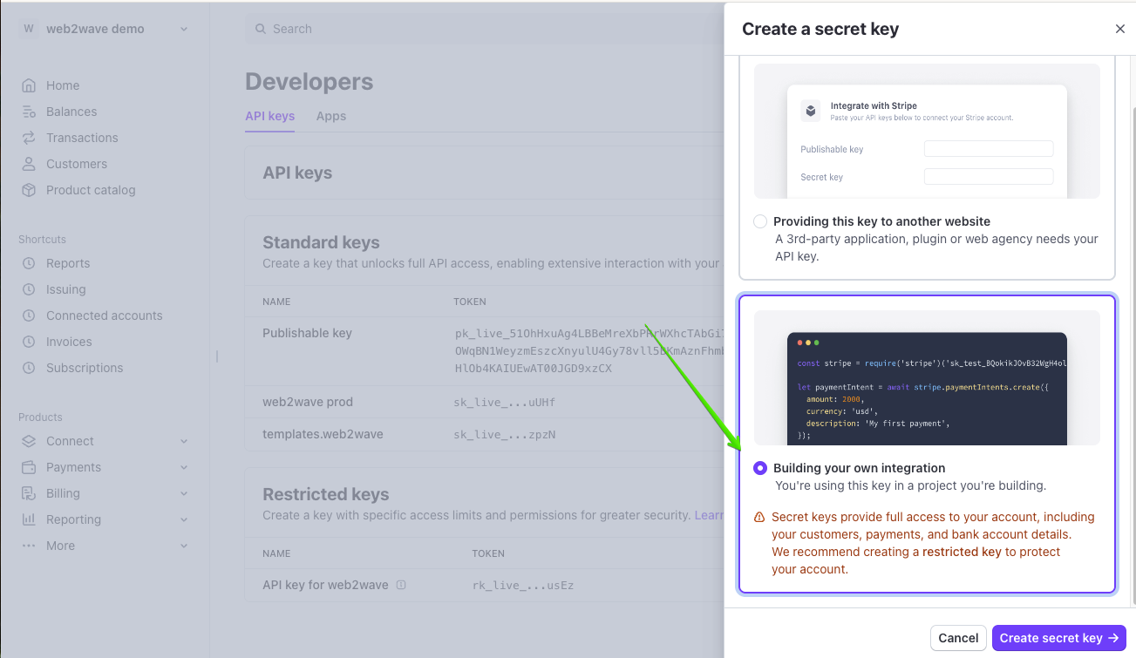
Task: Go to Transactions in sidebar
Action: point(82,138)
